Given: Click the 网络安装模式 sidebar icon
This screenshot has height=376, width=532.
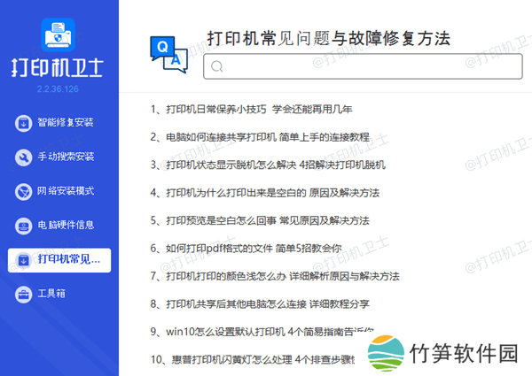Looking at the screenshot, I should (23, 190).
